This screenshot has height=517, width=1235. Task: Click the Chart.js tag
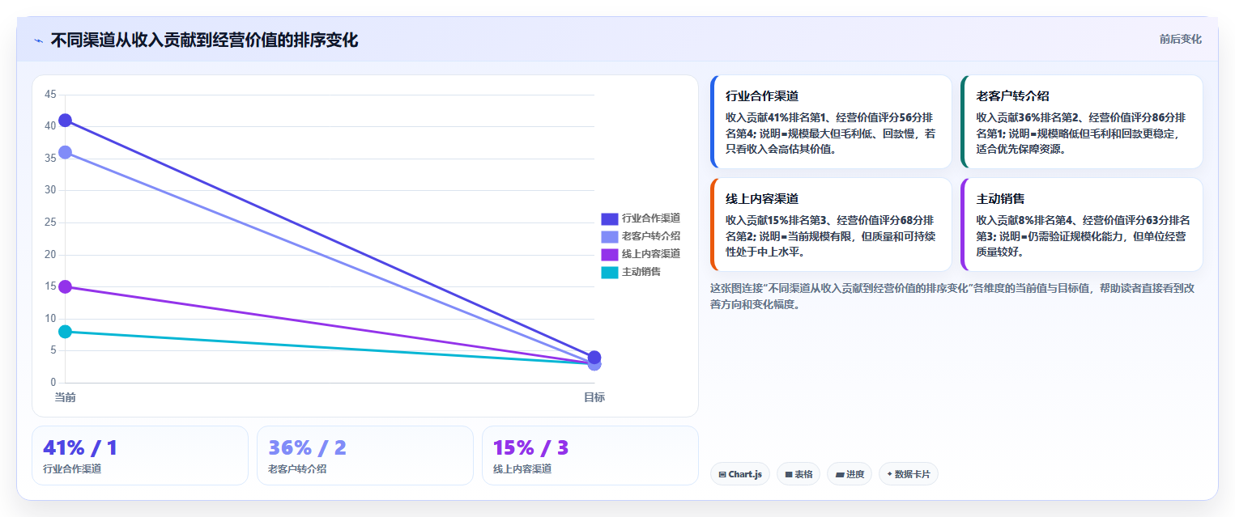[740, 474]
